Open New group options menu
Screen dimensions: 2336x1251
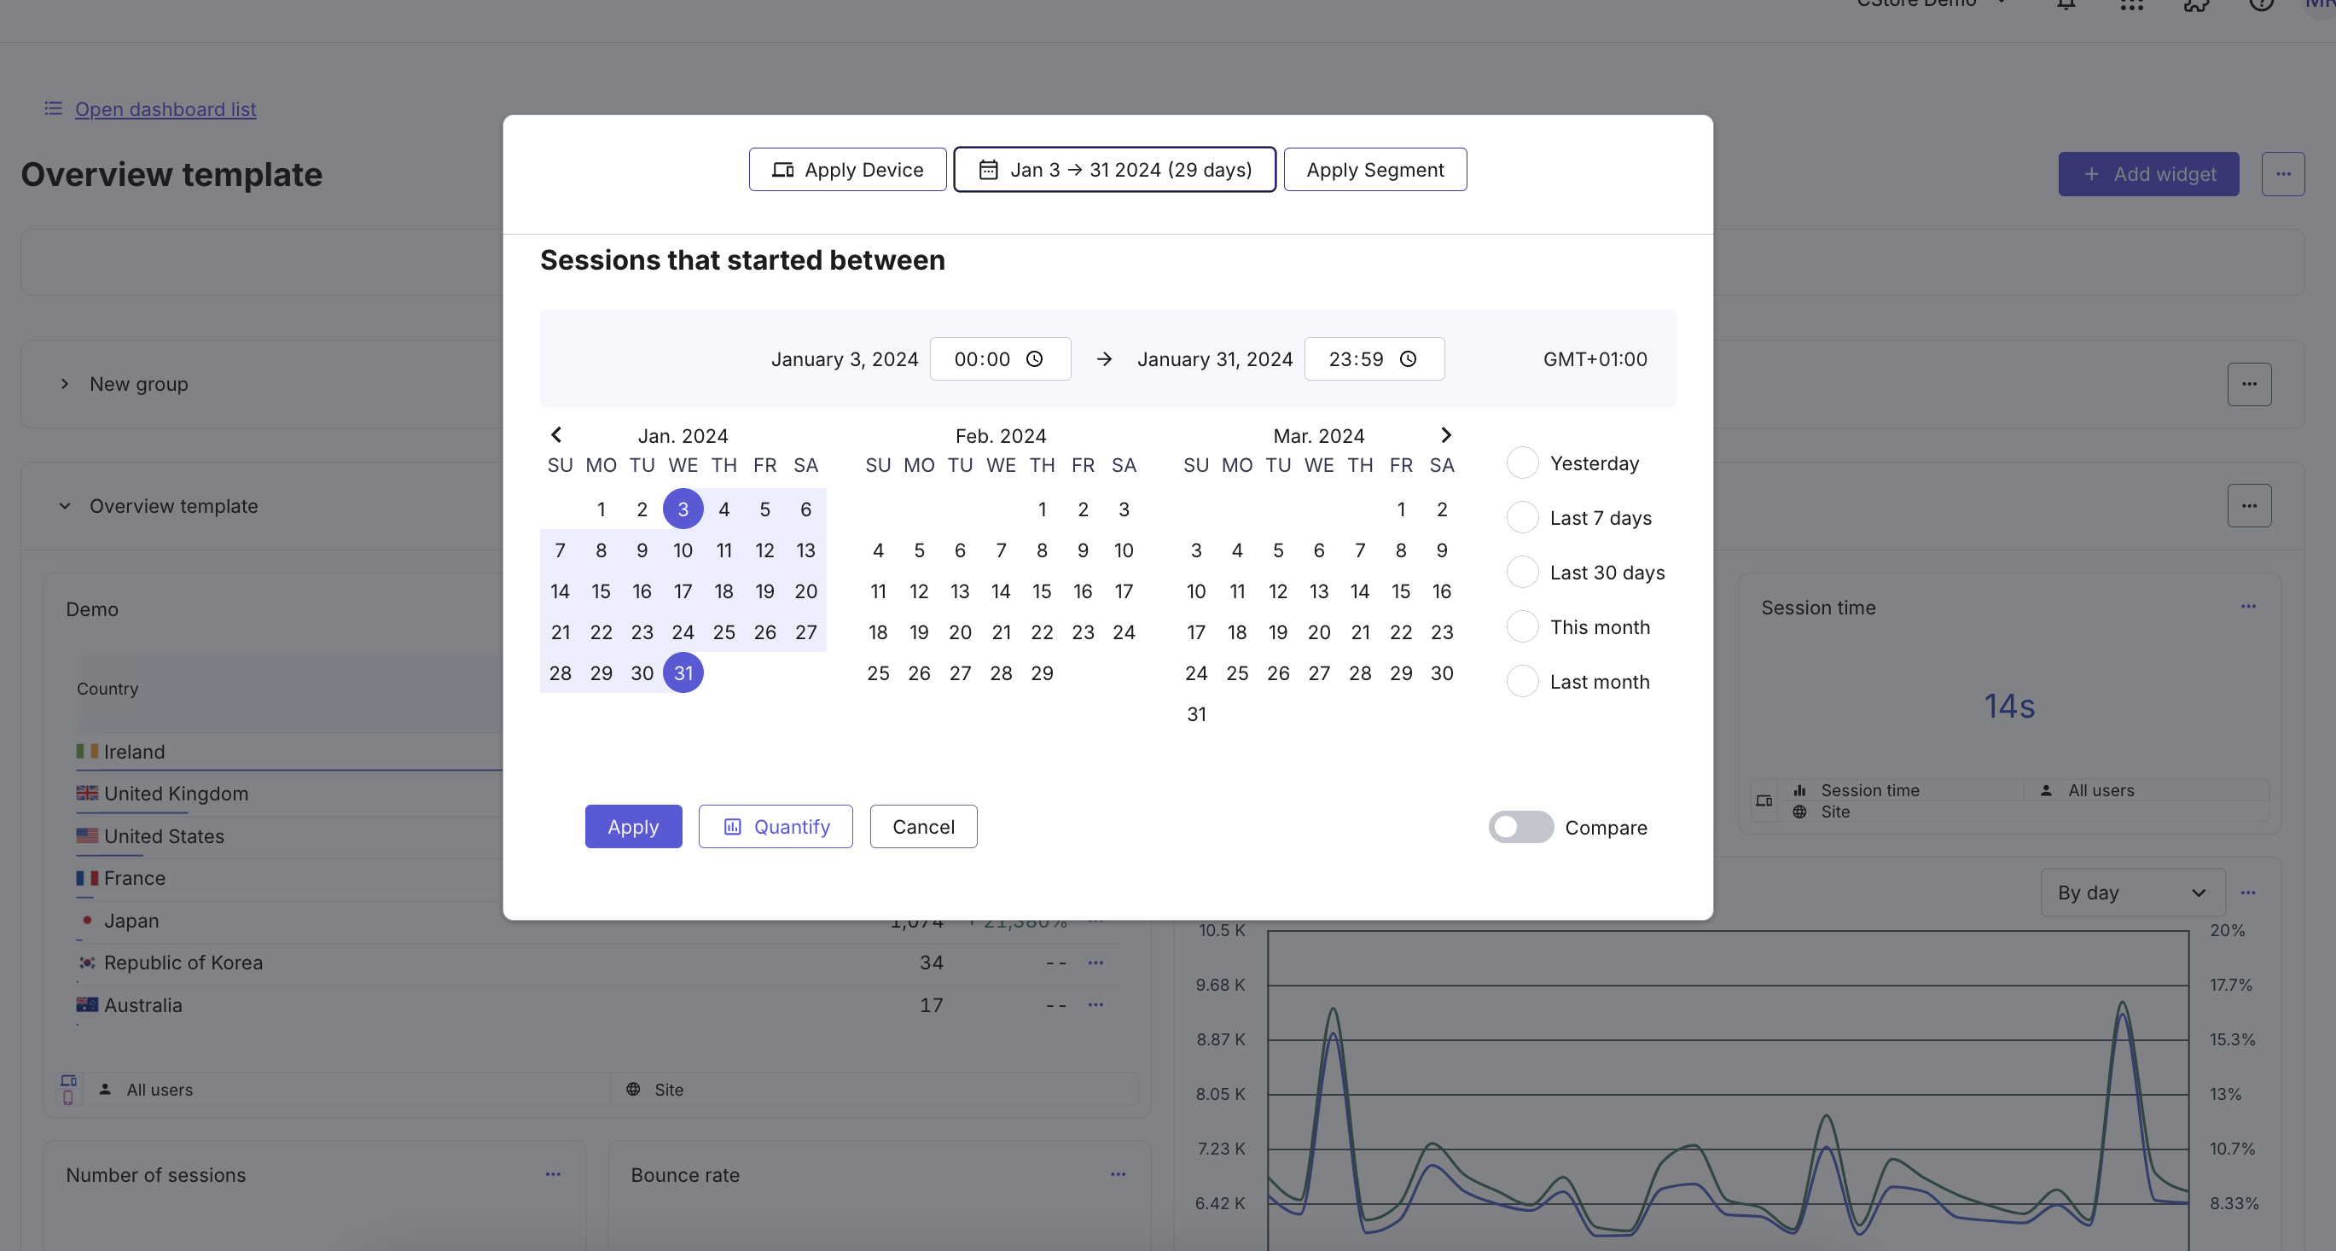click(2249, 384)
